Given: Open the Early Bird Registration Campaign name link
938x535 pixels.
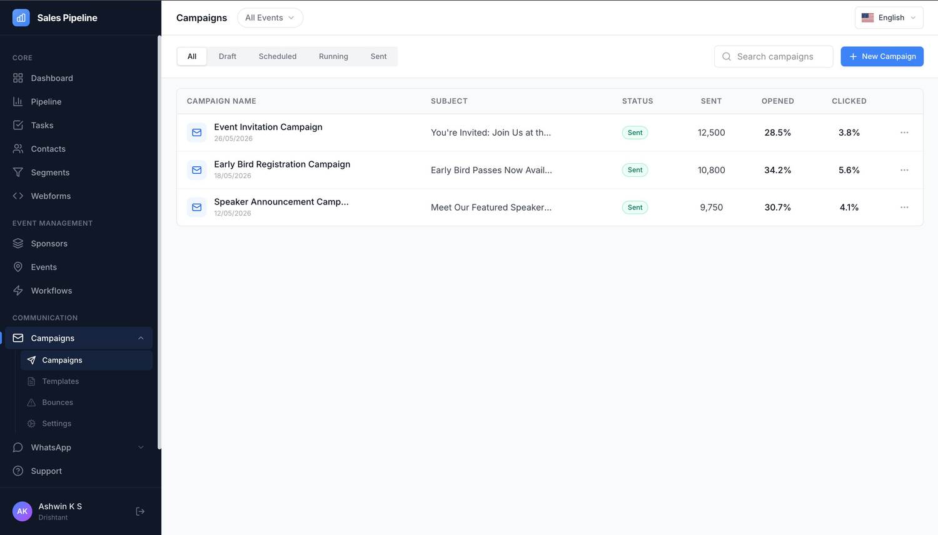Looking at the screenshot, I should 282,164.
